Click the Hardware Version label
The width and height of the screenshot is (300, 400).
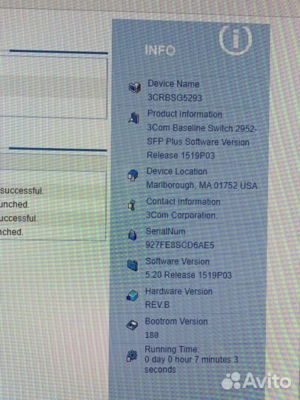click(x=179, y=291)
